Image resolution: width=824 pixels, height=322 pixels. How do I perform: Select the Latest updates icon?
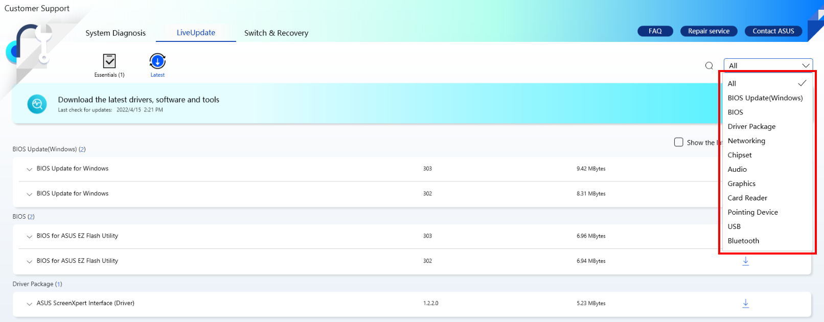pyautogui.click(x=157, y=65)
